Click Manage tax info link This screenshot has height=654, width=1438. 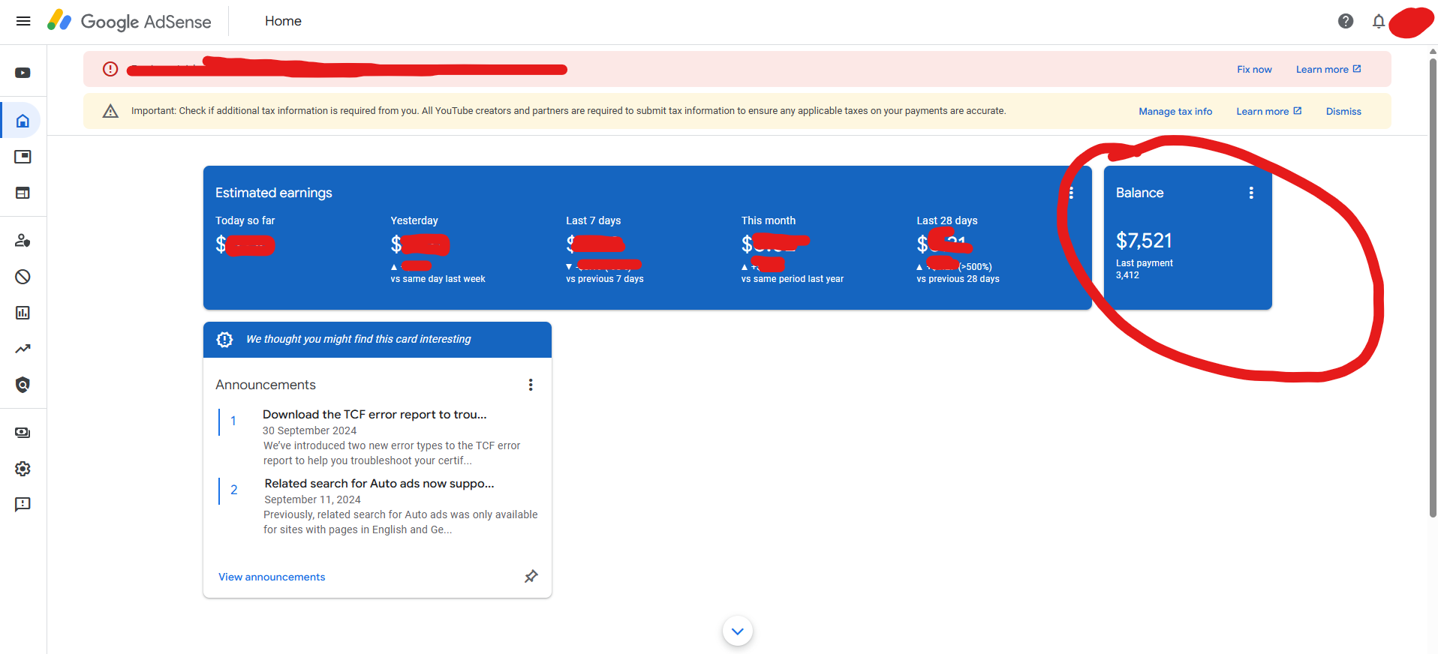[1175, 112]
